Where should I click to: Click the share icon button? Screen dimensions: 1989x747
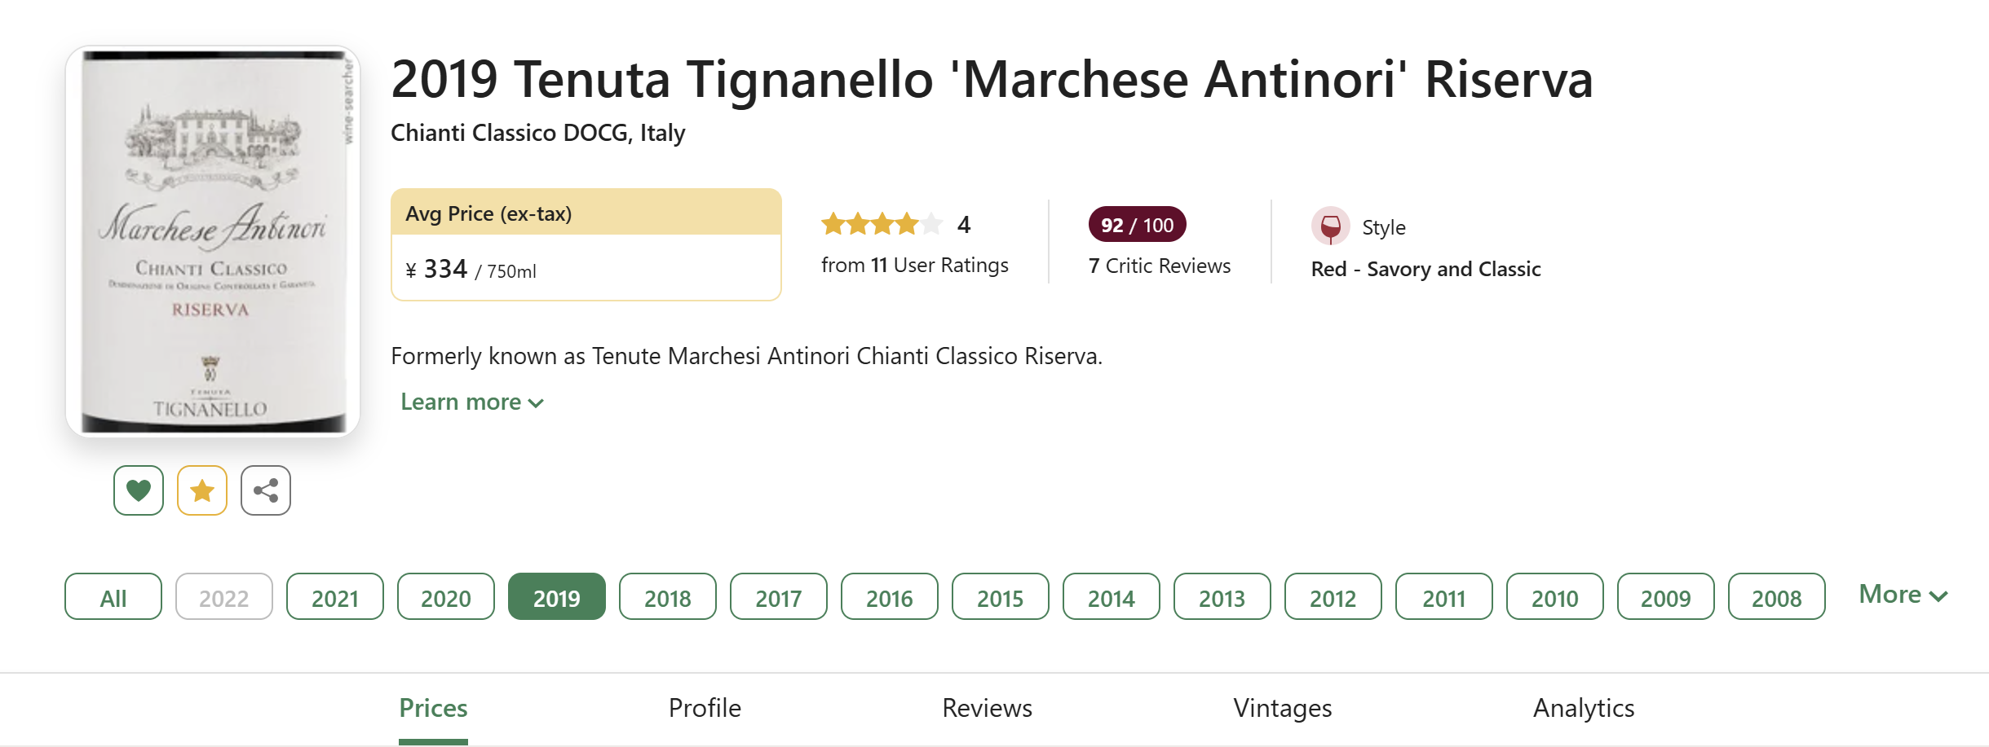(266, 490)
